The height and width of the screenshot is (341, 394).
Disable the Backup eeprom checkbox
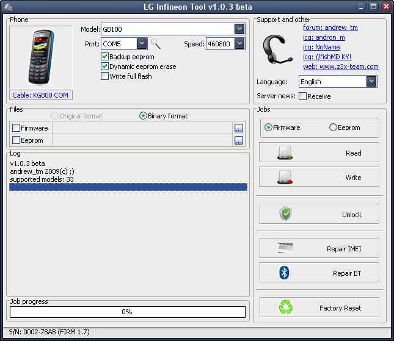coord(104,57)
